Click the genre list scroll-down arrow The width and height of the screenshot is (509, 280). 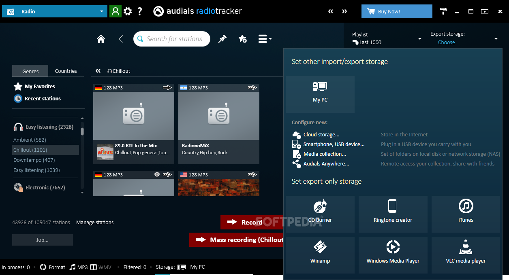[82, 193]
